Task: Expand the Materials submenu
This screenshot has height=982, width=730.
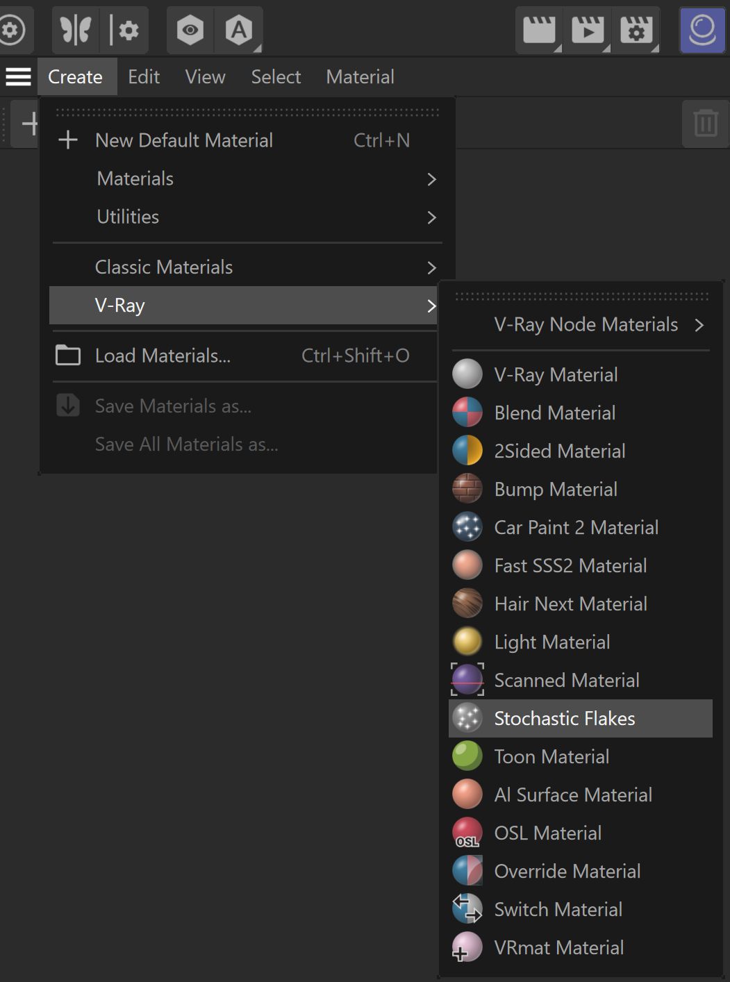Action: coord(247,179)
